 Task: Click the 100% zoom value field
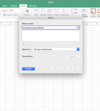click(x=15, y=10)
